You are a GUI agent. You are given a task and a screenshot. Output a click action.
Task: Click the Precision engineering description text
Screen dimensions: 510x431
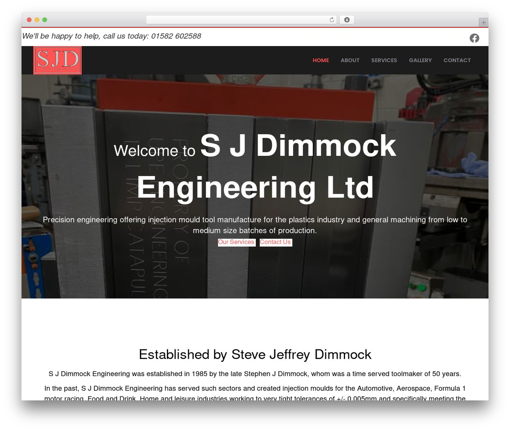pyautogui.click(x=255, y=225)
